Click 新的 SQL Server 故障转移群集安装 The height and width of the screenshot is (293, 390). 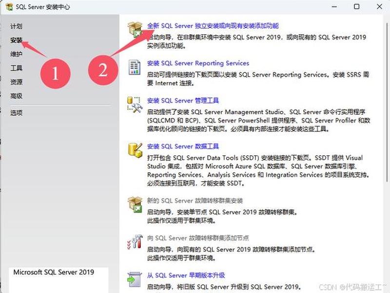click(x=195, y=201)
